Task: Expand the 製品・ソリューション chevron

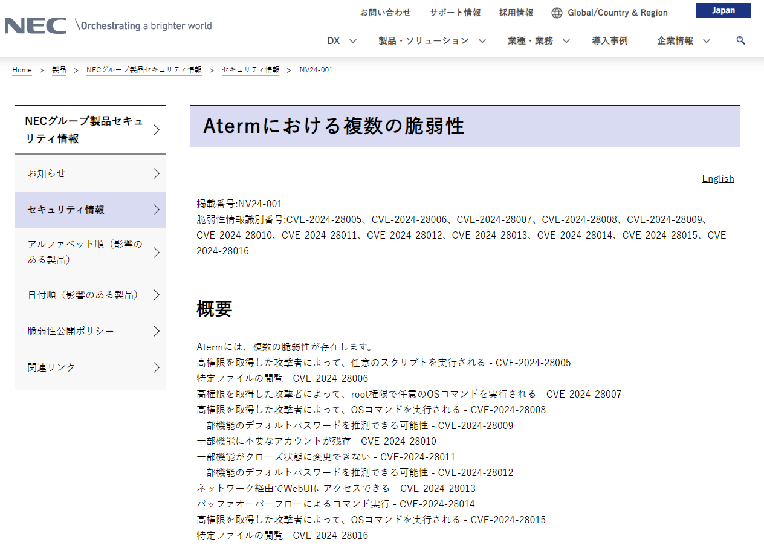Action: [x=482, y=41]
